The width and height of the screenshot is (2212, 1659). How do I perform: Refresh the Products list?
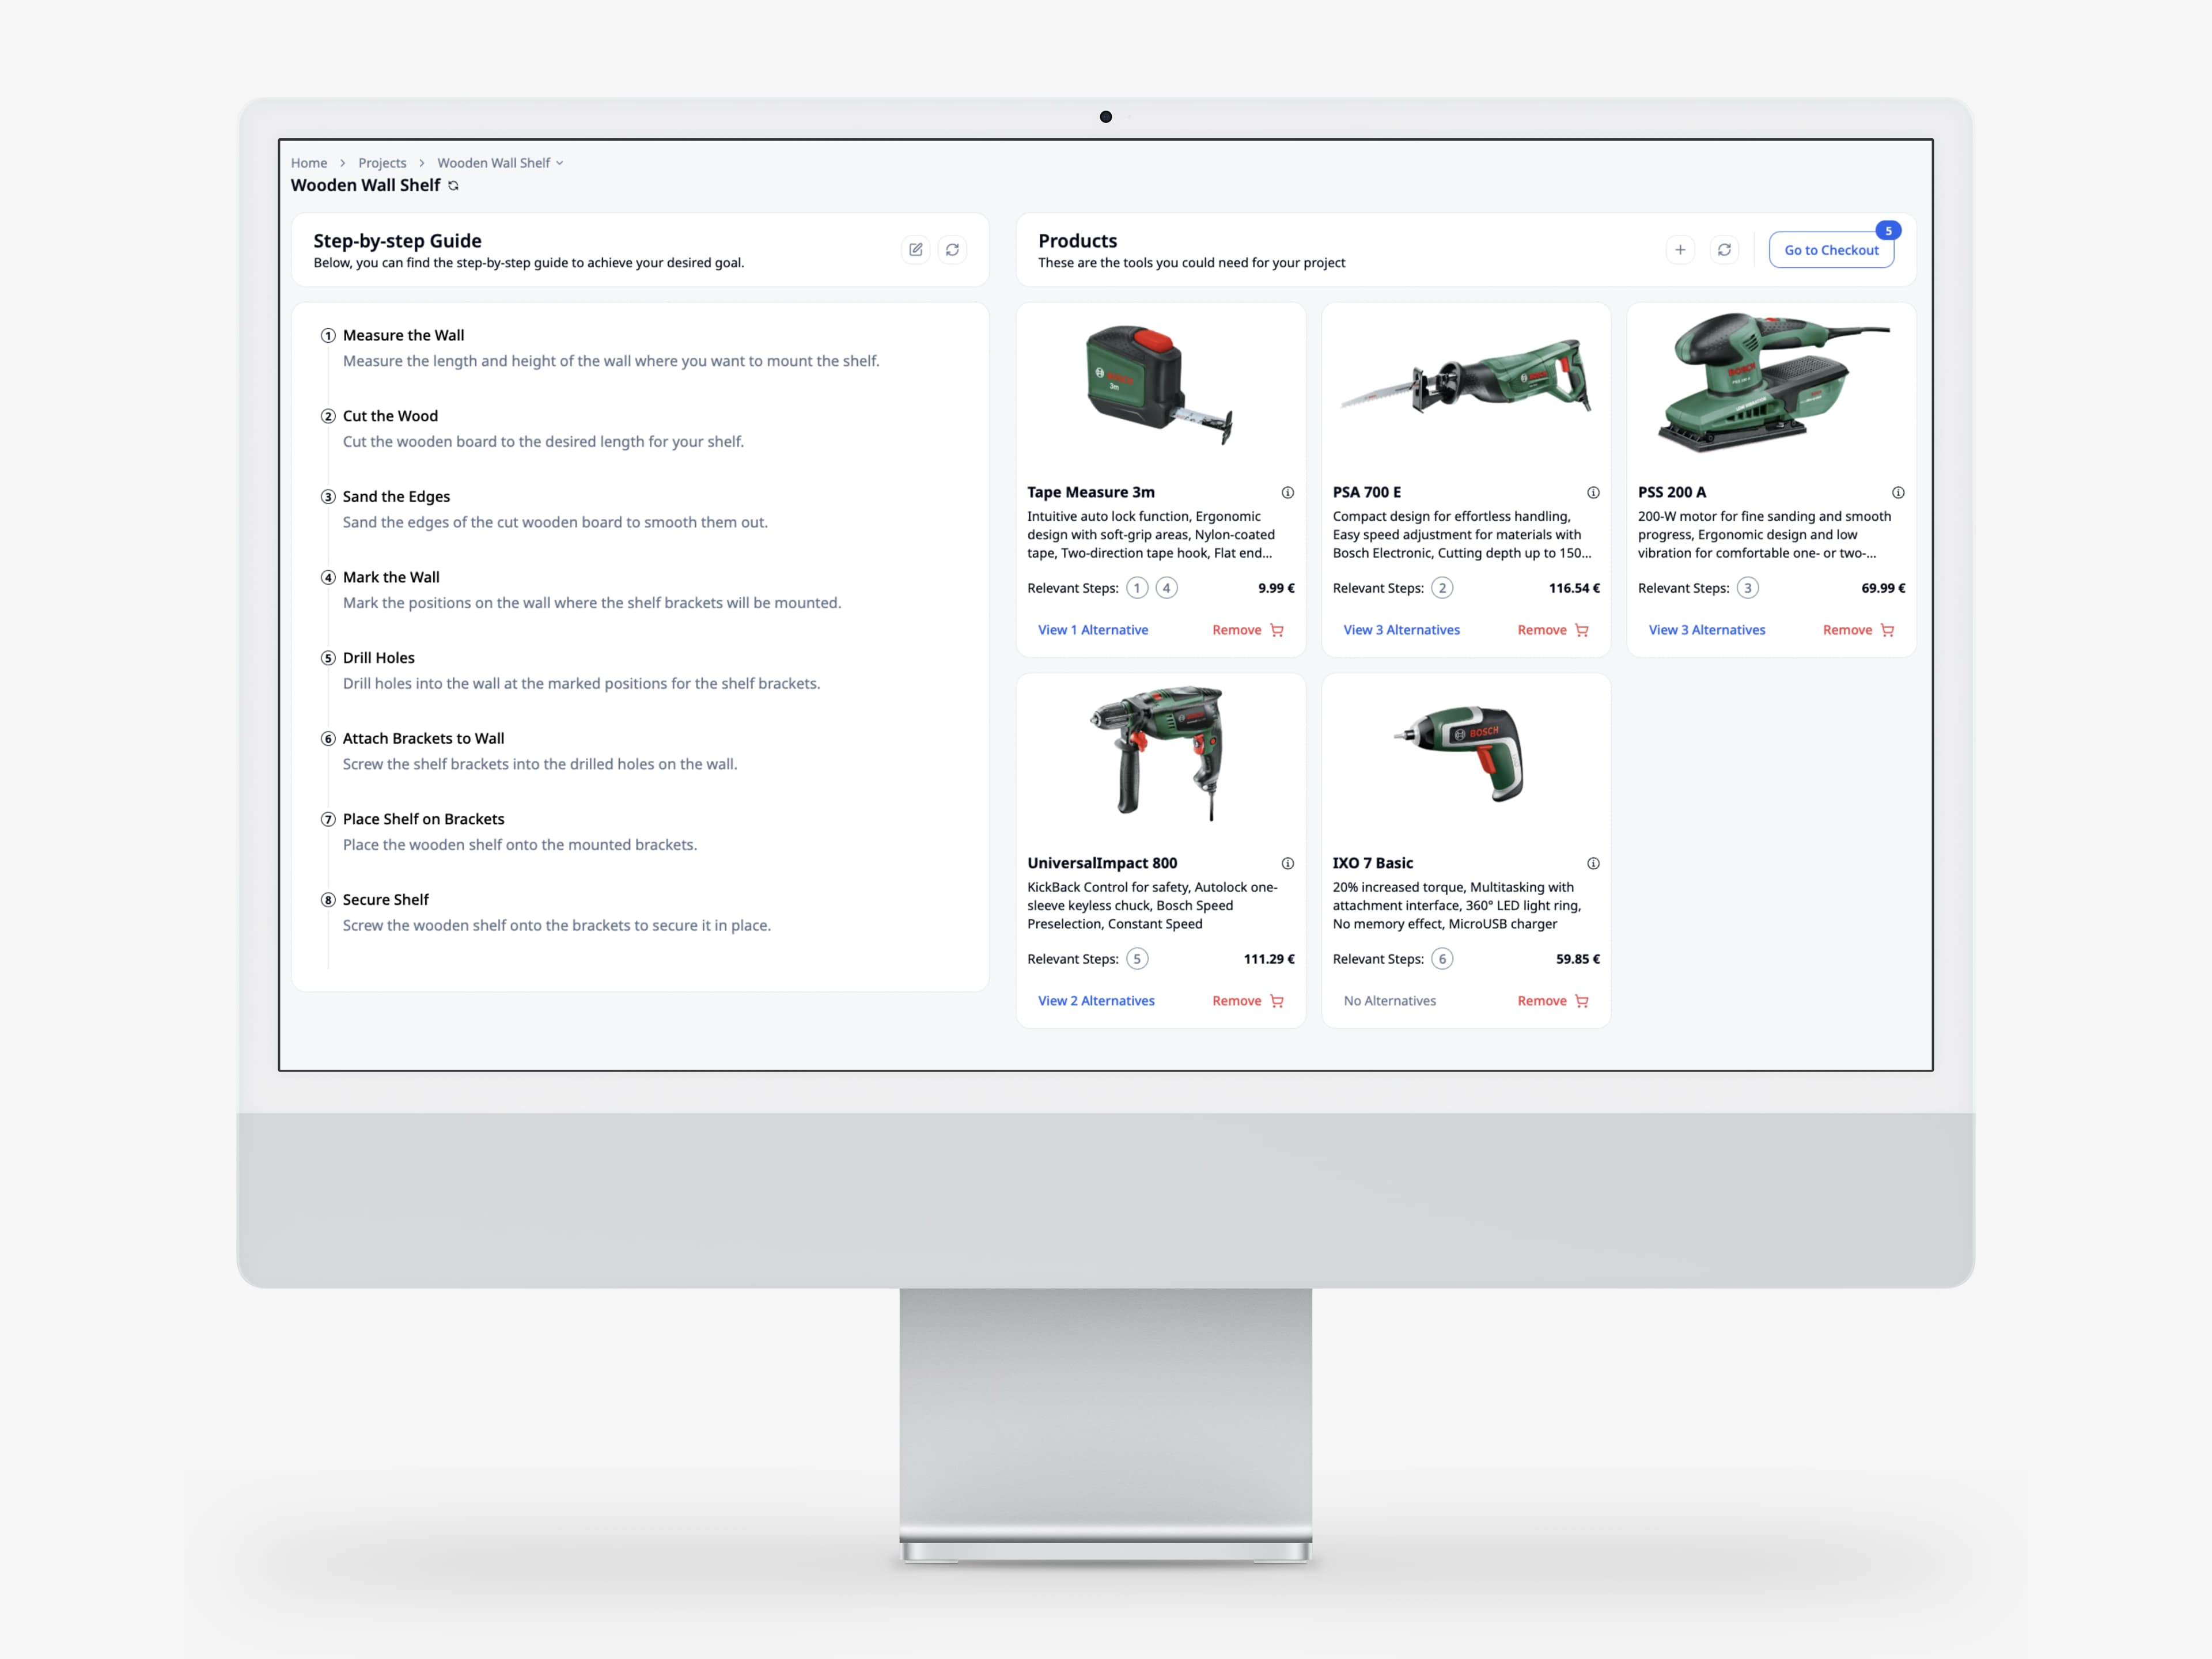(x=1724, y=250)
